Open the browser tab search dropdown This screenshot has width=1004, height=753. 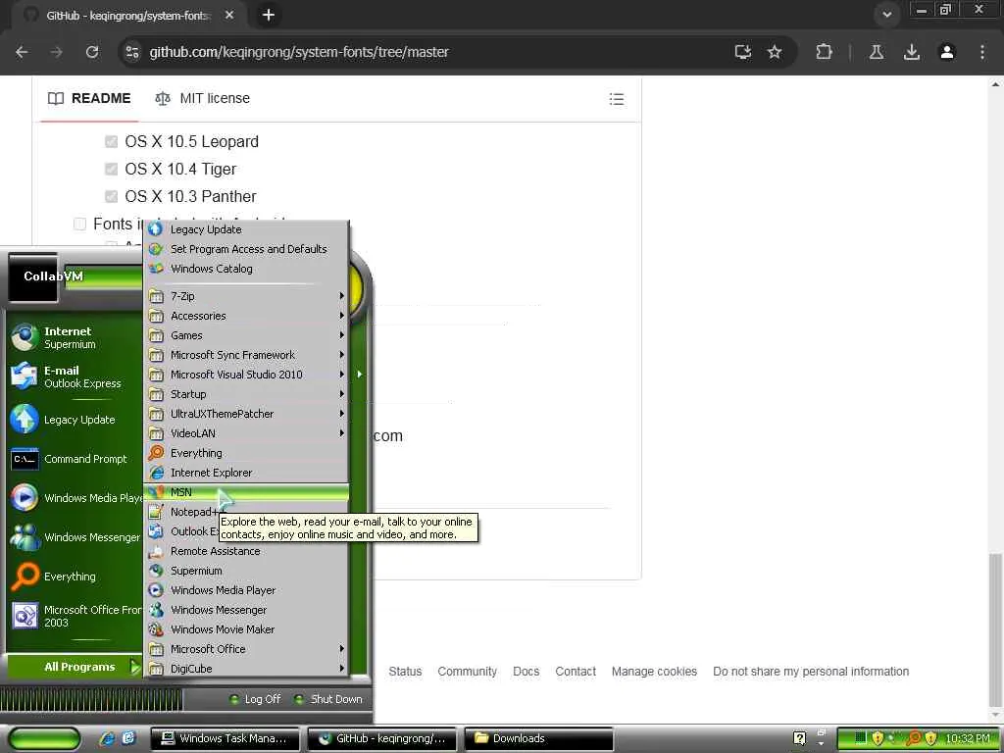pos(886,15)
